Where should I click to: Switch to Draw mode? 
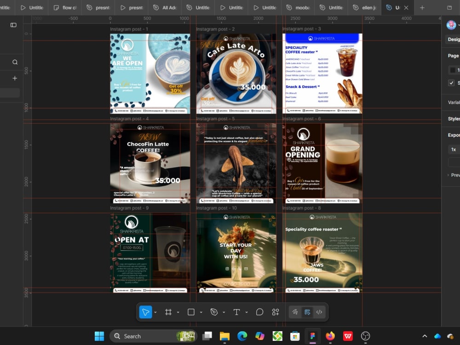tap(295, 312)
